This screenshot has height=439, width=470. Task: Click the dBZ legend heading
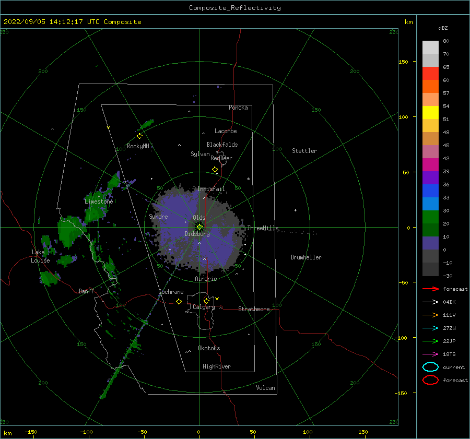(x=443, y=28)
